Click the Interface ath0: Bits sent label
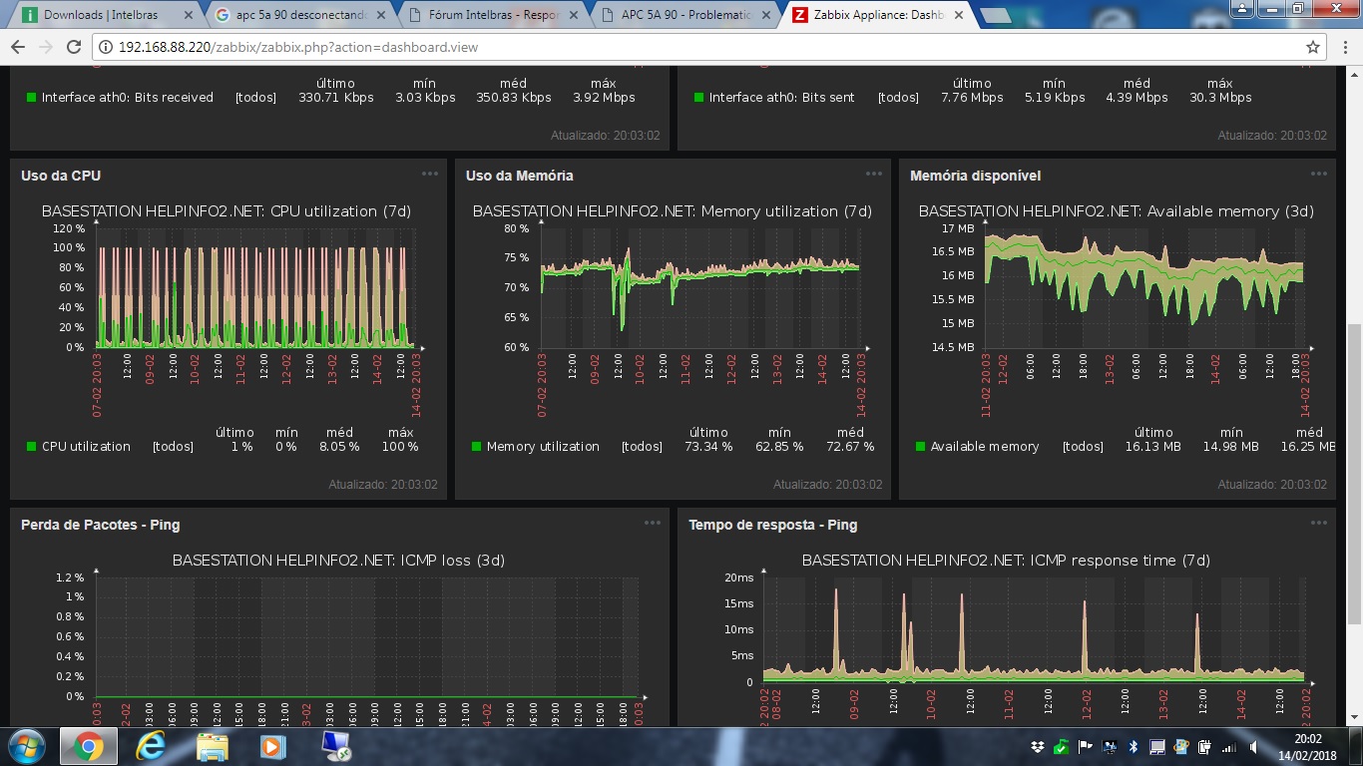 pos(781,98)
